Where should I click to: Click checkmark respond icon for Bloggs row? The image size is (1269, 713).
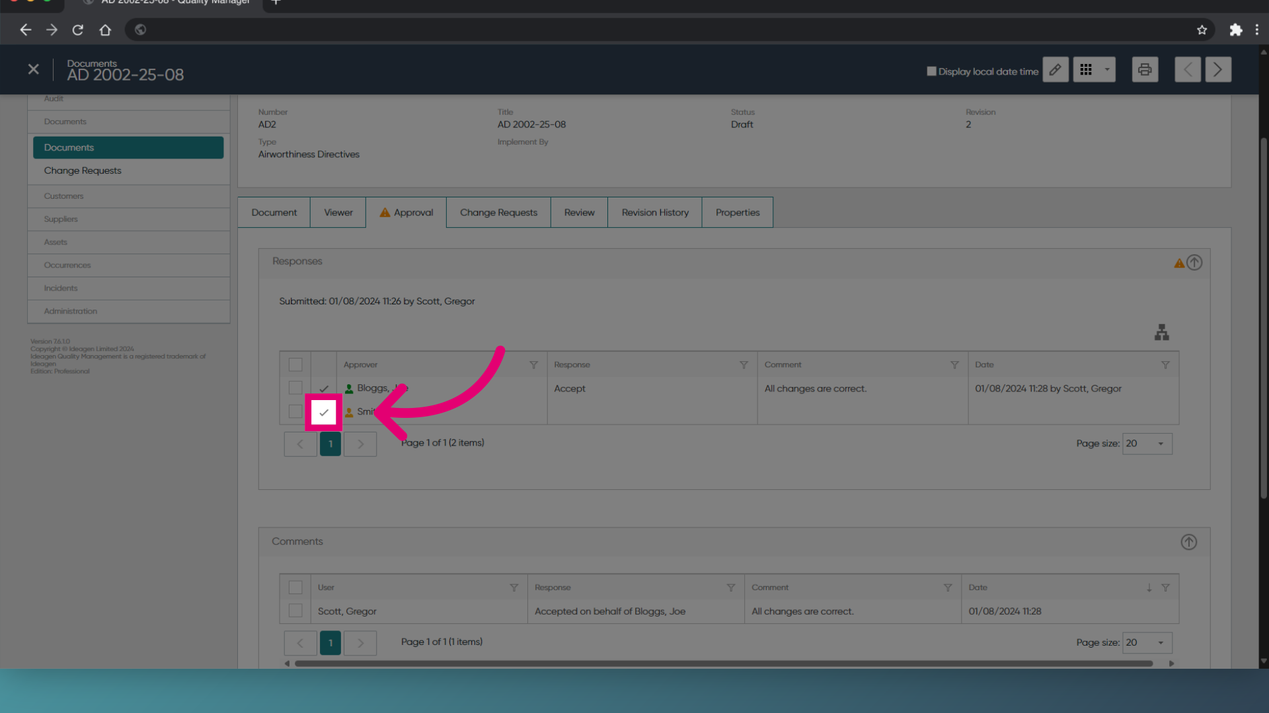point(324,389)
